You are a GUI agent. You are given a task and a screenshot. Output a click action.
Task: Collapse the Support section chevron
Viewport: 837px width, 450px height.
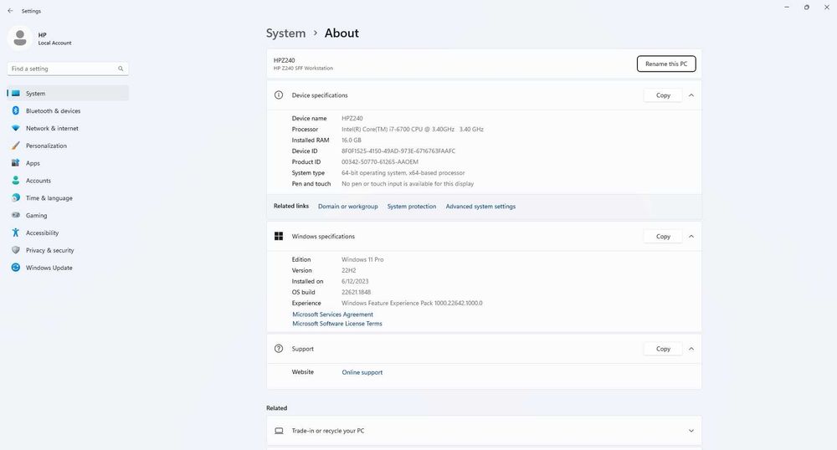pos(691,349)
